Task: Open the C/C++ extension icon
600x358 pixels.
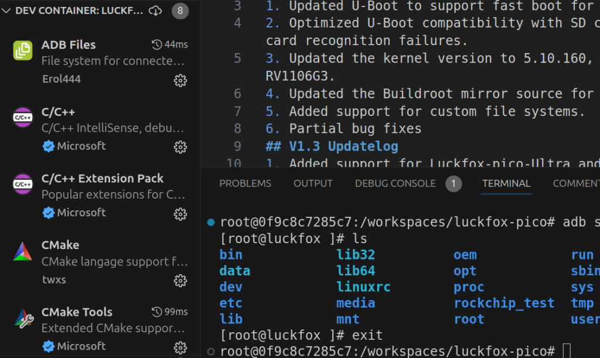Action: (x=23, y=117)
